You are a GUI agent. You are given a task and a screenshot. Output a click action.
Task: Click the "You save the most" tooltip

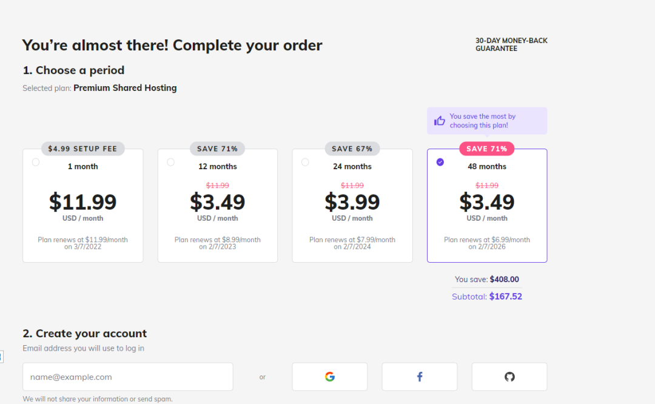487,121
